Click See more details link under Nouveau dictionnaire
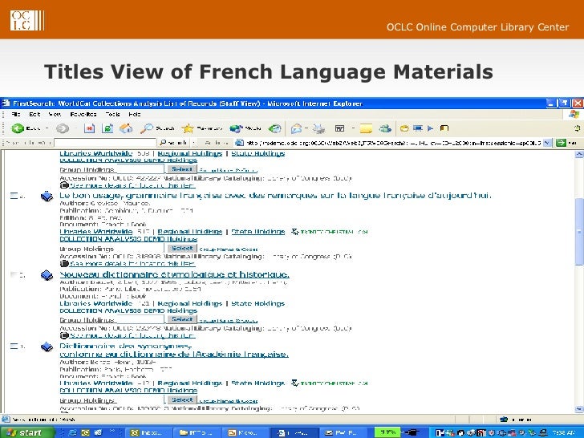The image size is (584, 438). pos(132,335)
